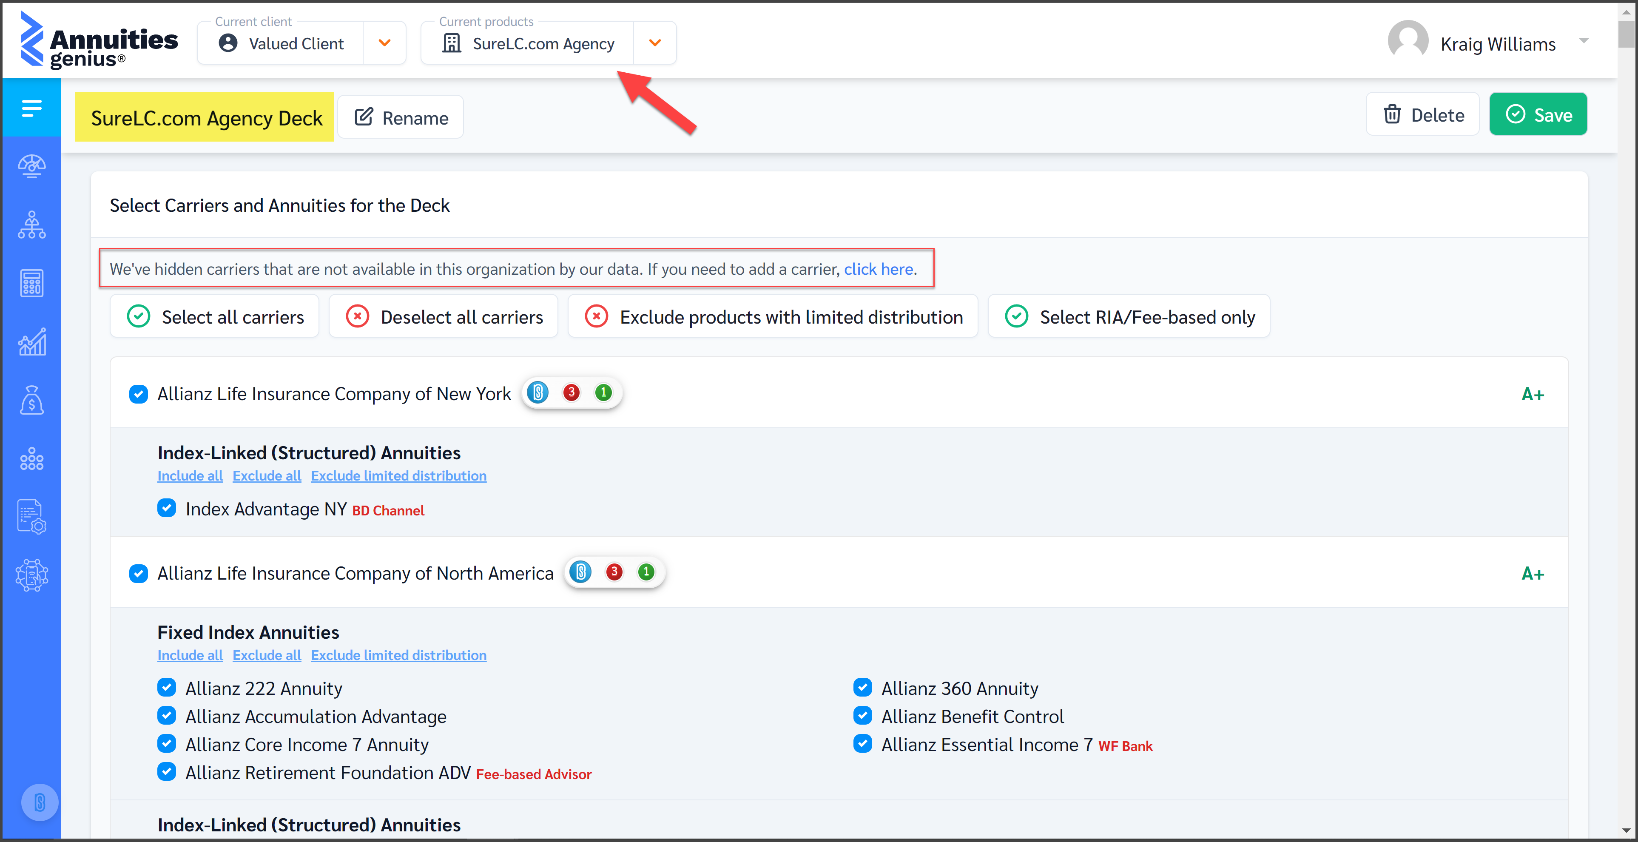The width and height of the screenshot is (1638, 842).
Task: Click the A+ rating for Allianz New York
Action: pos(1533,394)
